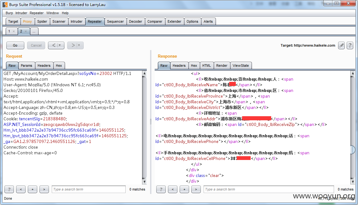The image size is (358, 205).
Task: Select Repeater request tab 1
Action: (x=9, y=31)
